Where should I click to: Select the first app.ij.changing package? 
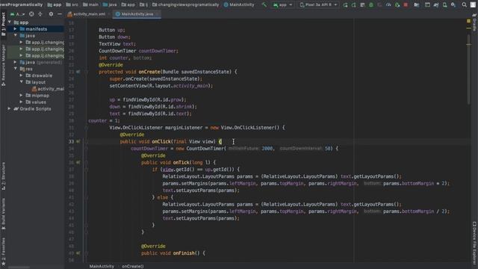(45, 43)
